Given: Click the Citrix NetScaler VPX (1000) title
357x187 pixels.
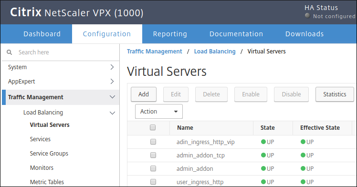Looking at the screenshot, I should click(x=77, y=12).
